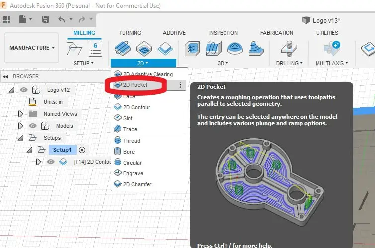Image resolution: width=375 pixels, height=248 pixels.
Task: Undo the last action
Action: coord(62,19)
